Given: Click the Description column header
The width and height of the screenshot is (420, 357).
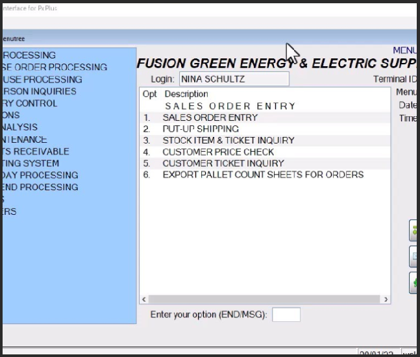Looking at the screenshot, I should 186,94.
